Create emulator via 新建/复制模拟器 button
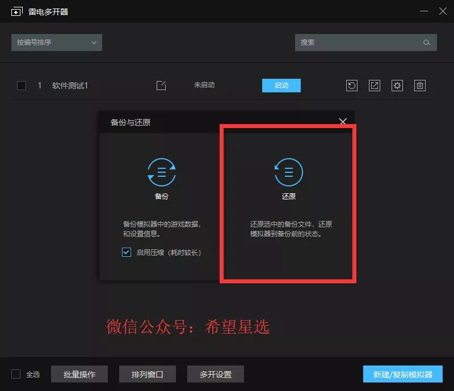Image resolution: width=454 pixels, height=391 pixels. (403, 374)
